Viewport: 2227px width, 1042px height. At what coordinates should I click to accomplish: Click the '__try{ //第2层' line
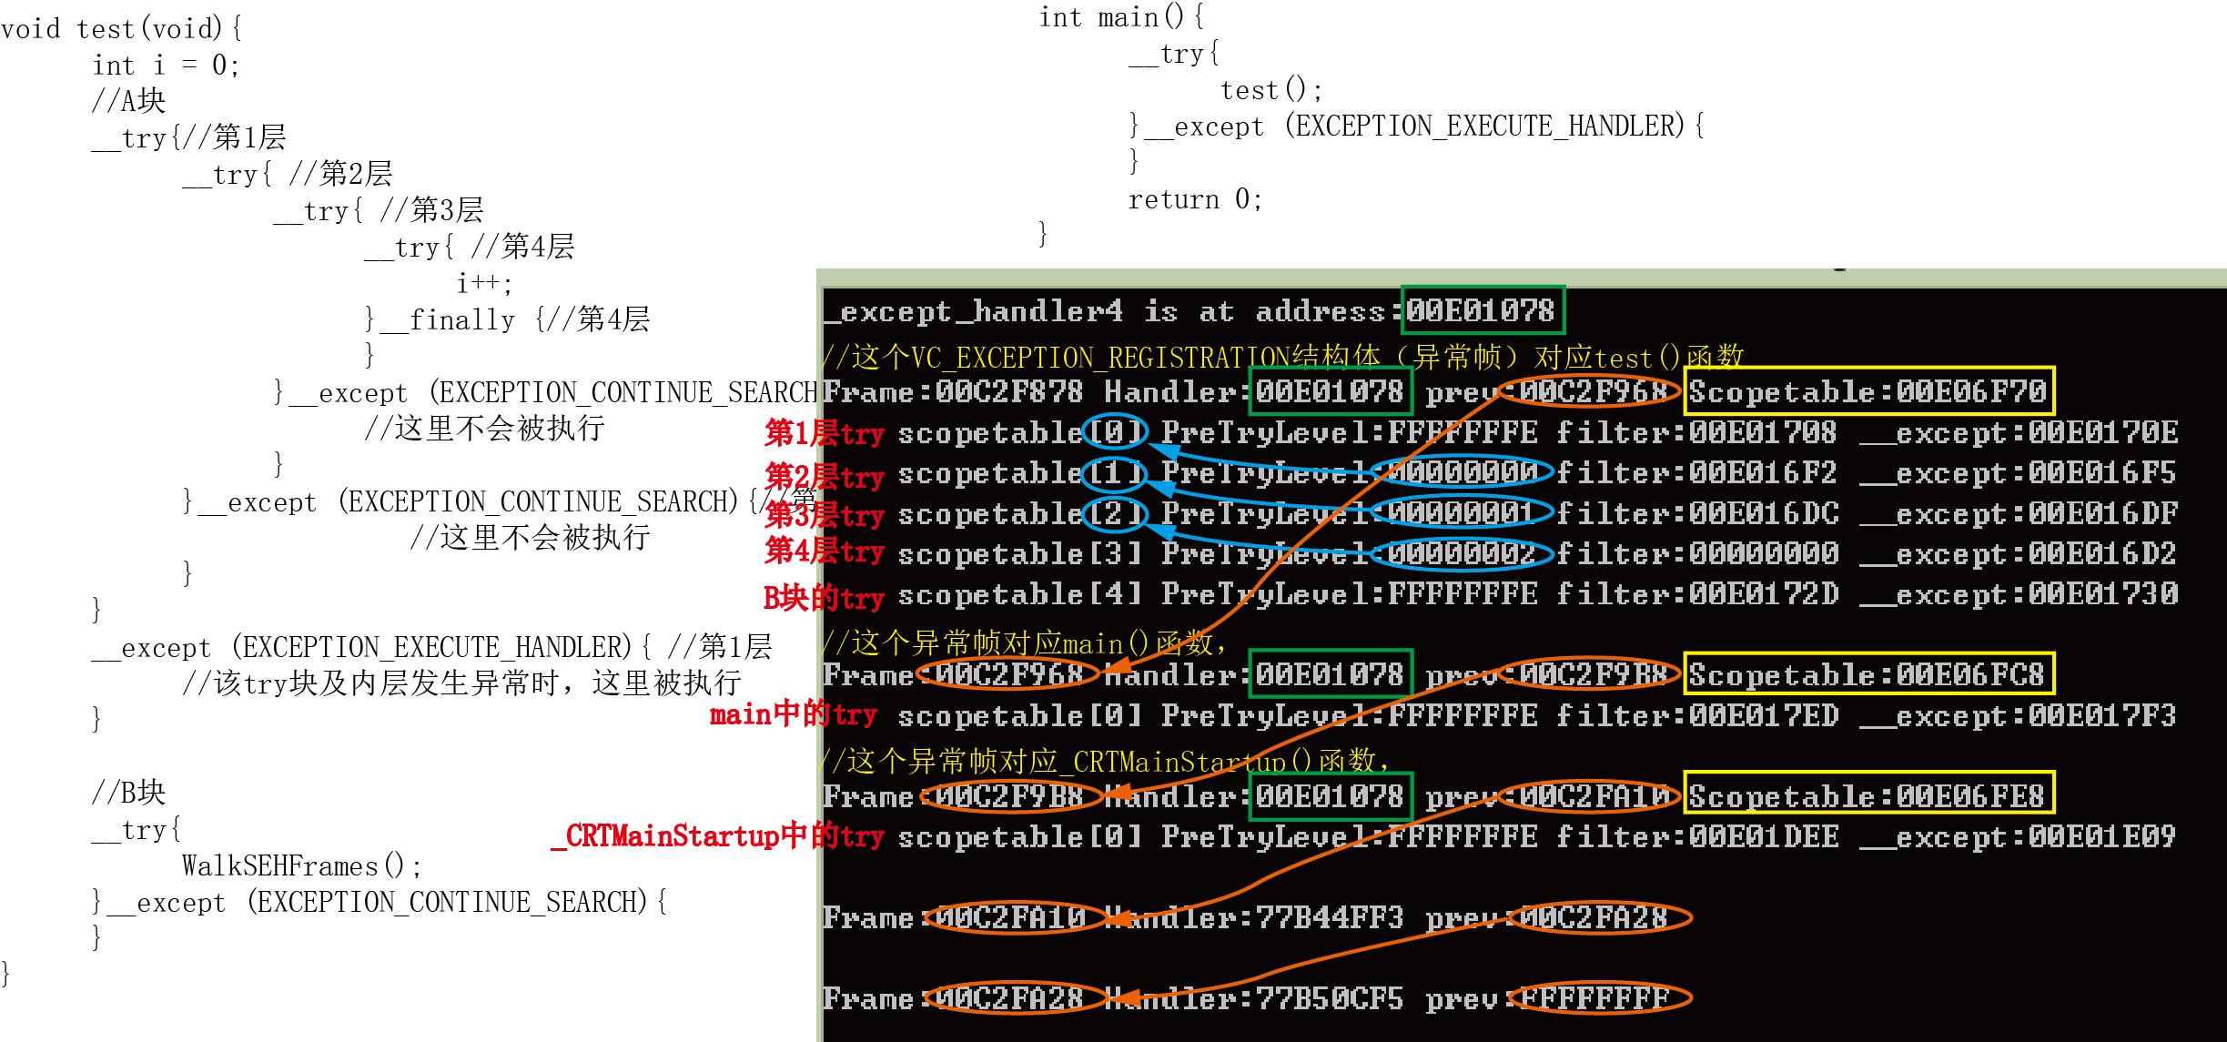click(288, 174)
